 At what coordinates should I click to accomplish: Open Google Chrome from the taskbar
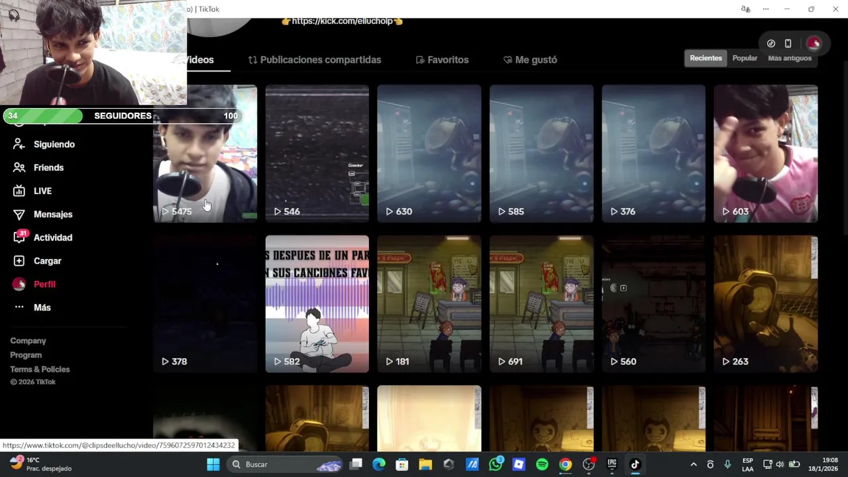(x=565, y=464)
